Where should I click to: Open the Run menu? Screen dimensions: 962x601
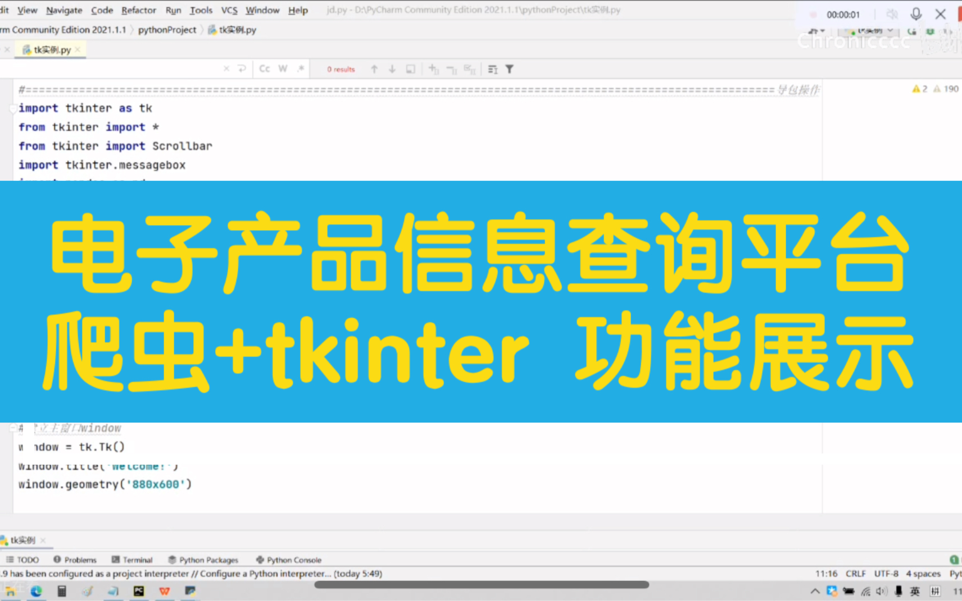tap(173, 10)
